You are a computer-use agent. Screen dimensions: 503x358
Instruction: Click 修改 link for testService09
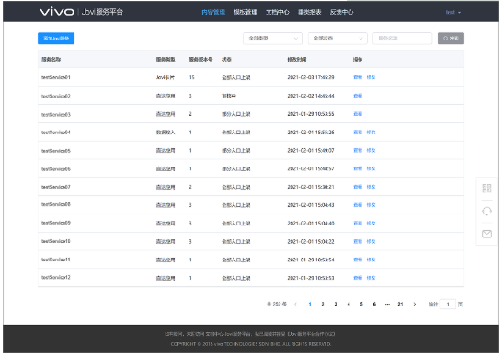coord(371,224)
